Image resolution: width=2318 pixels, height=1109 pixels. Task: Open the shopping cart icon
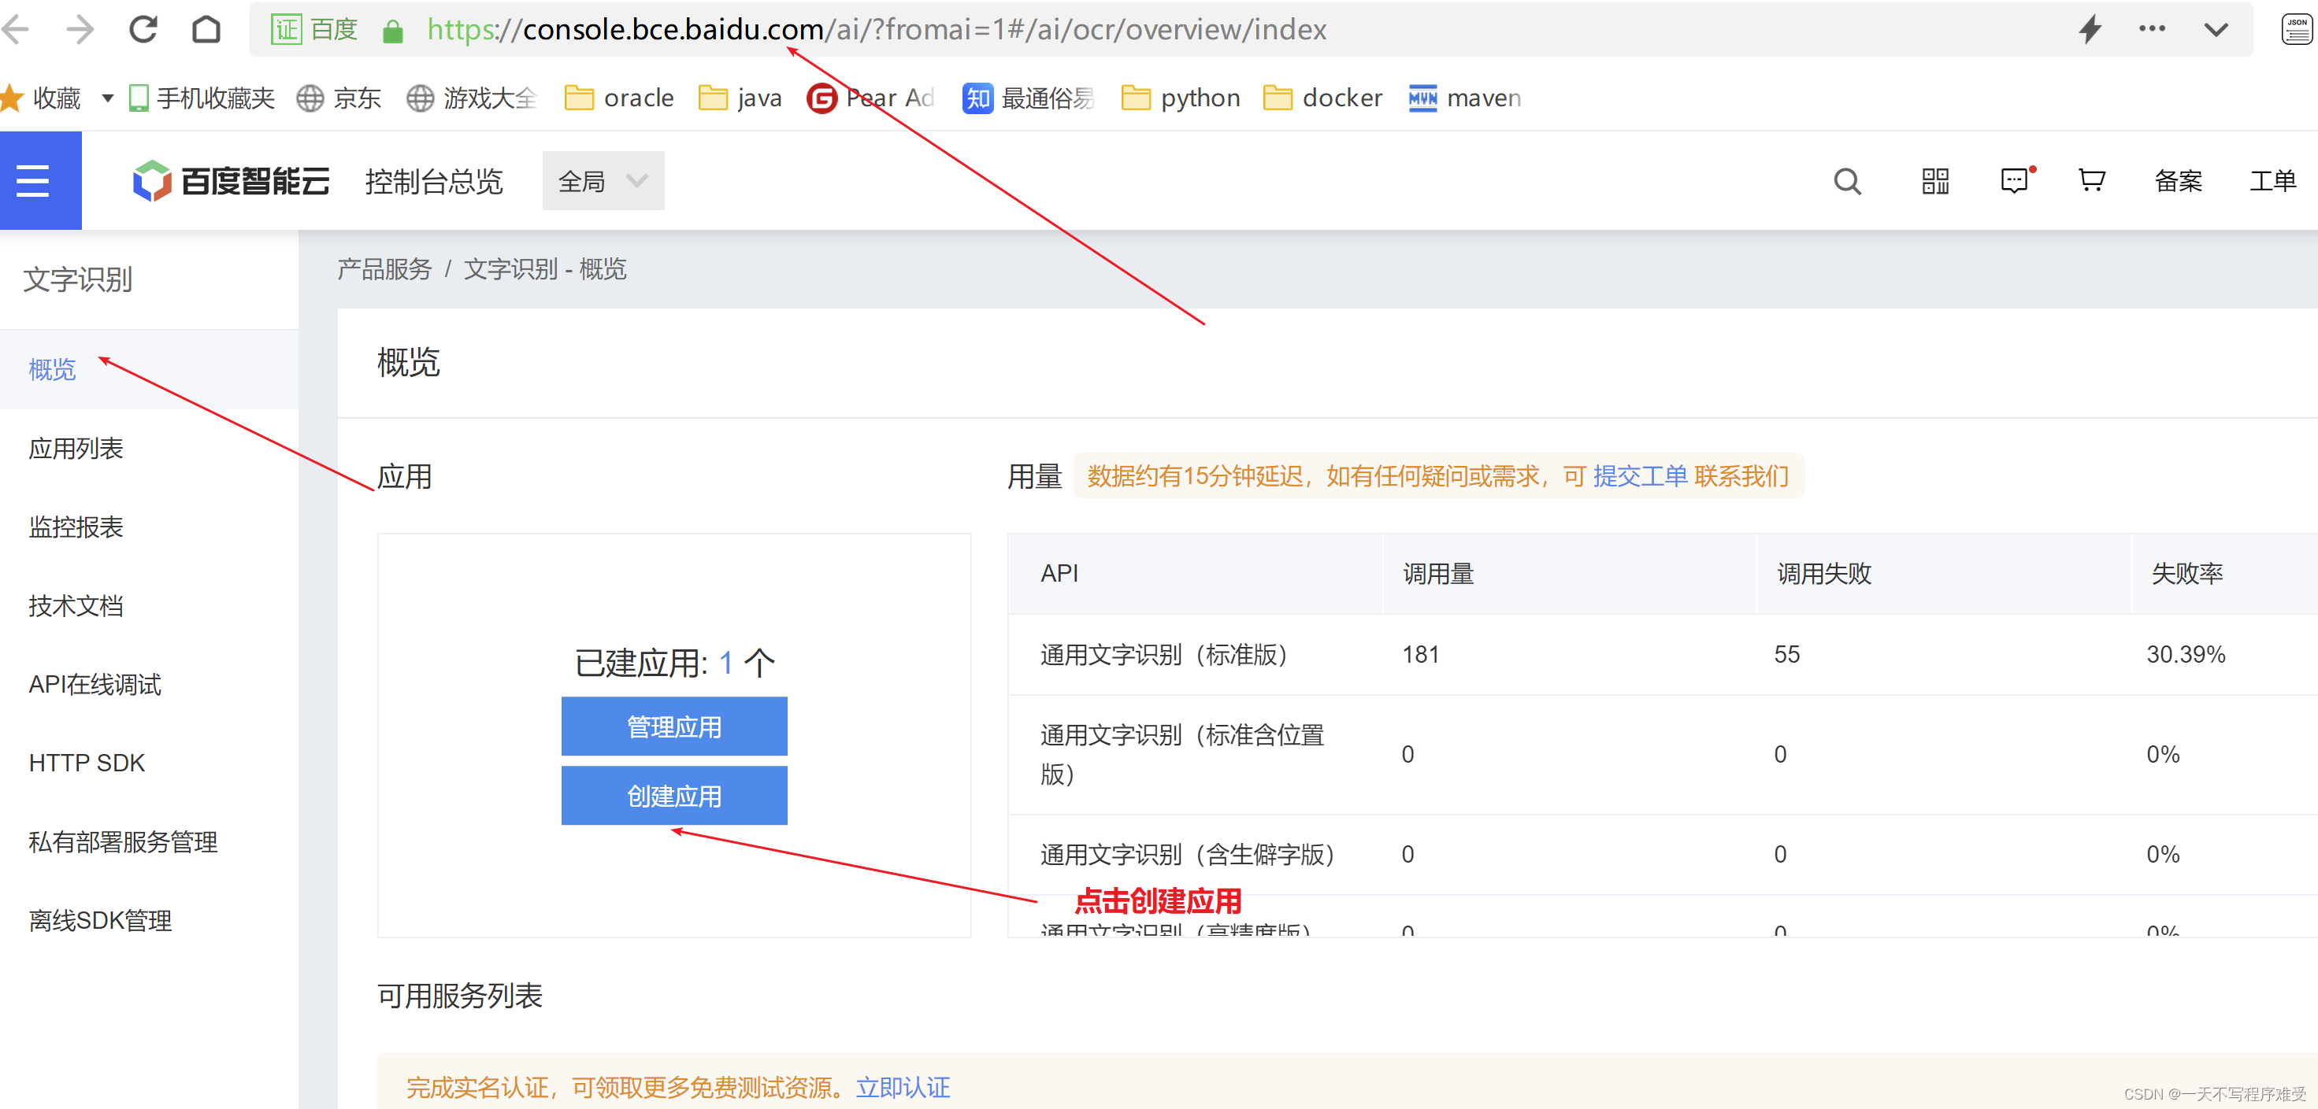click(x=2091, y=181)
